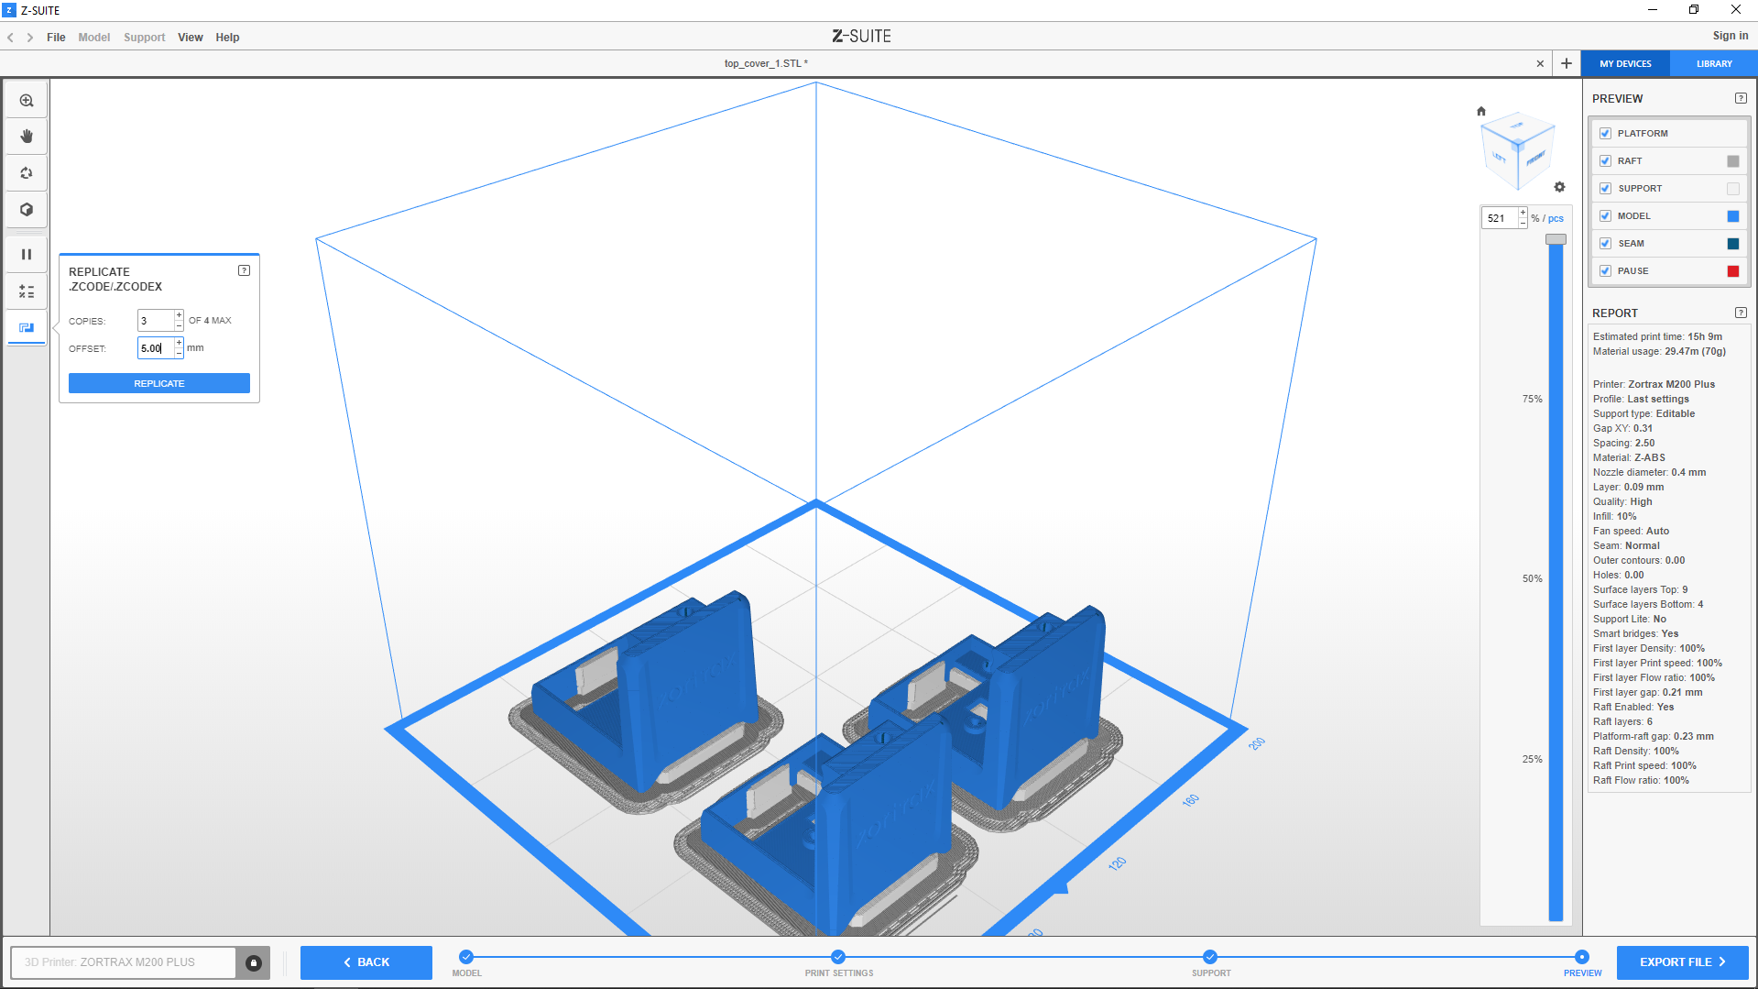Image resolution: width=1758 pixels, height=989 pixels.
Task: Increase the offset value stepper
Action: click(179, 343)
